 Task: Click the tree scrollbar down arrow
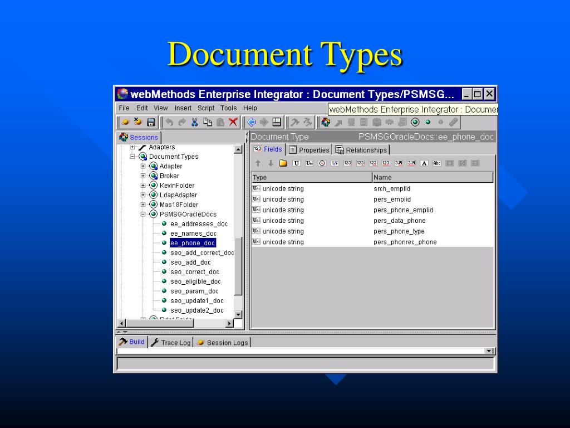pos(238,314)
